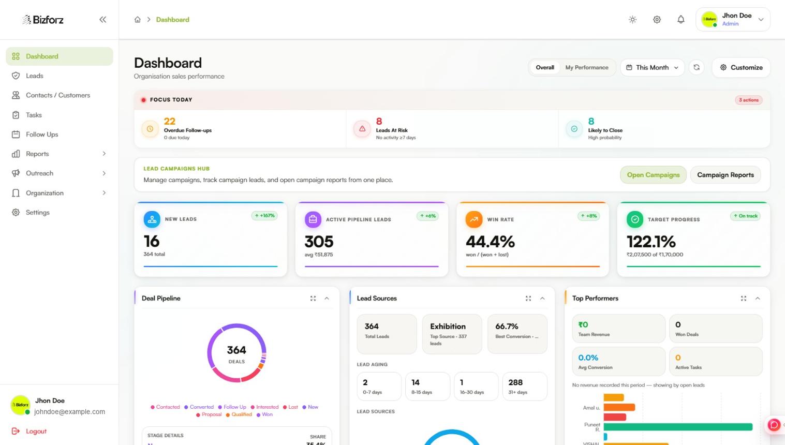Click the On track badge
Viewport: 785px width, 445px height.
[745, 216]
